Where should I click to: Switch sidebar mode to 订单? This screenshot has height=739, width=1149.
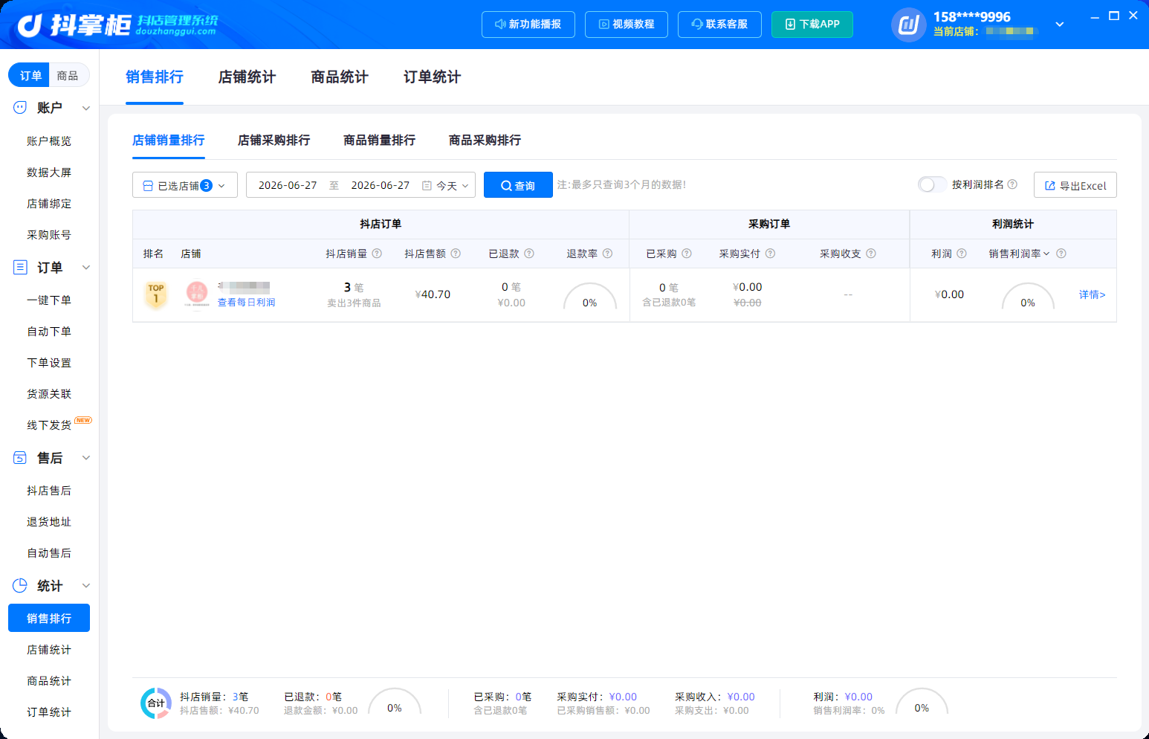click(30, 75)
